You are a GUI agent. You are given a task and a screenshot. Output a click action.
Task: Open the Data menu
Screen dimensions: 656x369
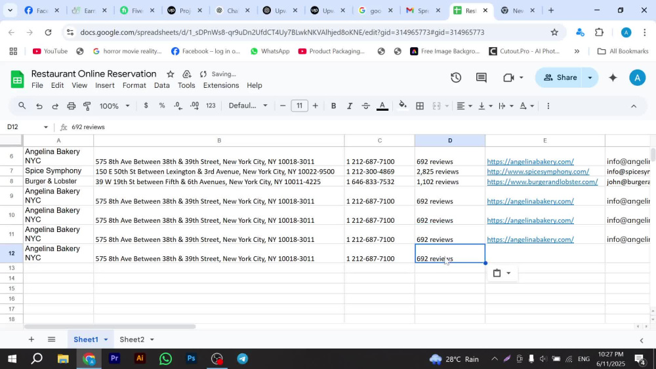(161, 85)
